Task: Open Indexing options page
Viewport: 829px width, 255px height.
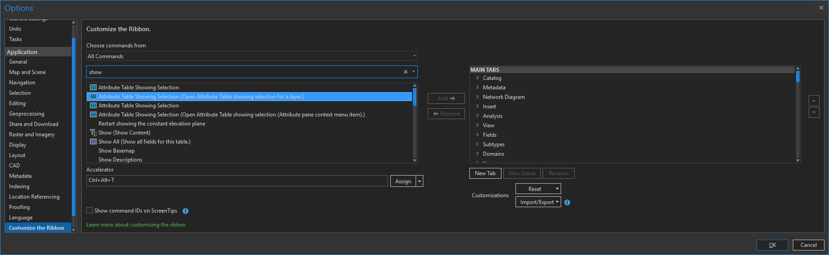Action: point(38,186)
